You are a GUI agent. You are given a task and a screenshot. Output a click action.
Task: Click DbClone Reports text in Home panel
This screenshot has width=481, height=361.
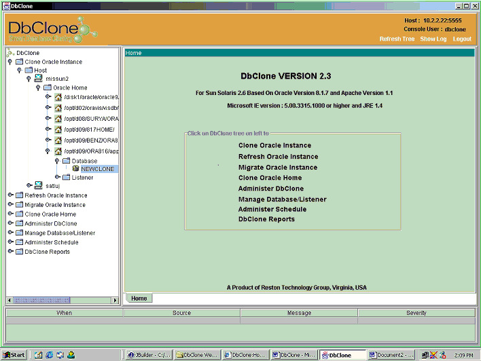266,219
